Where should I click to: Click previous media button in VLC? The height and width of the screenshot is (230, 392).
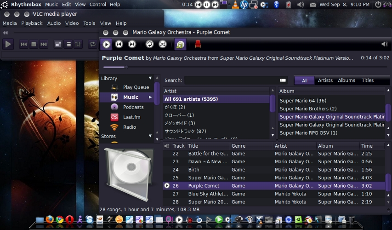click(x=24, y=44)
